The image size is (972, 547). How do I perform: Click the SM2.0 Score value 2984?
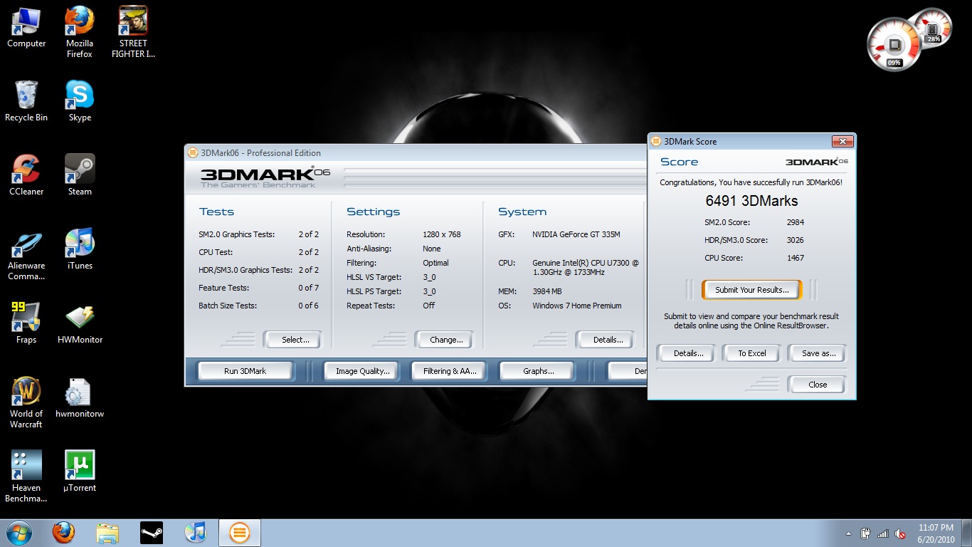pos(796,222)
